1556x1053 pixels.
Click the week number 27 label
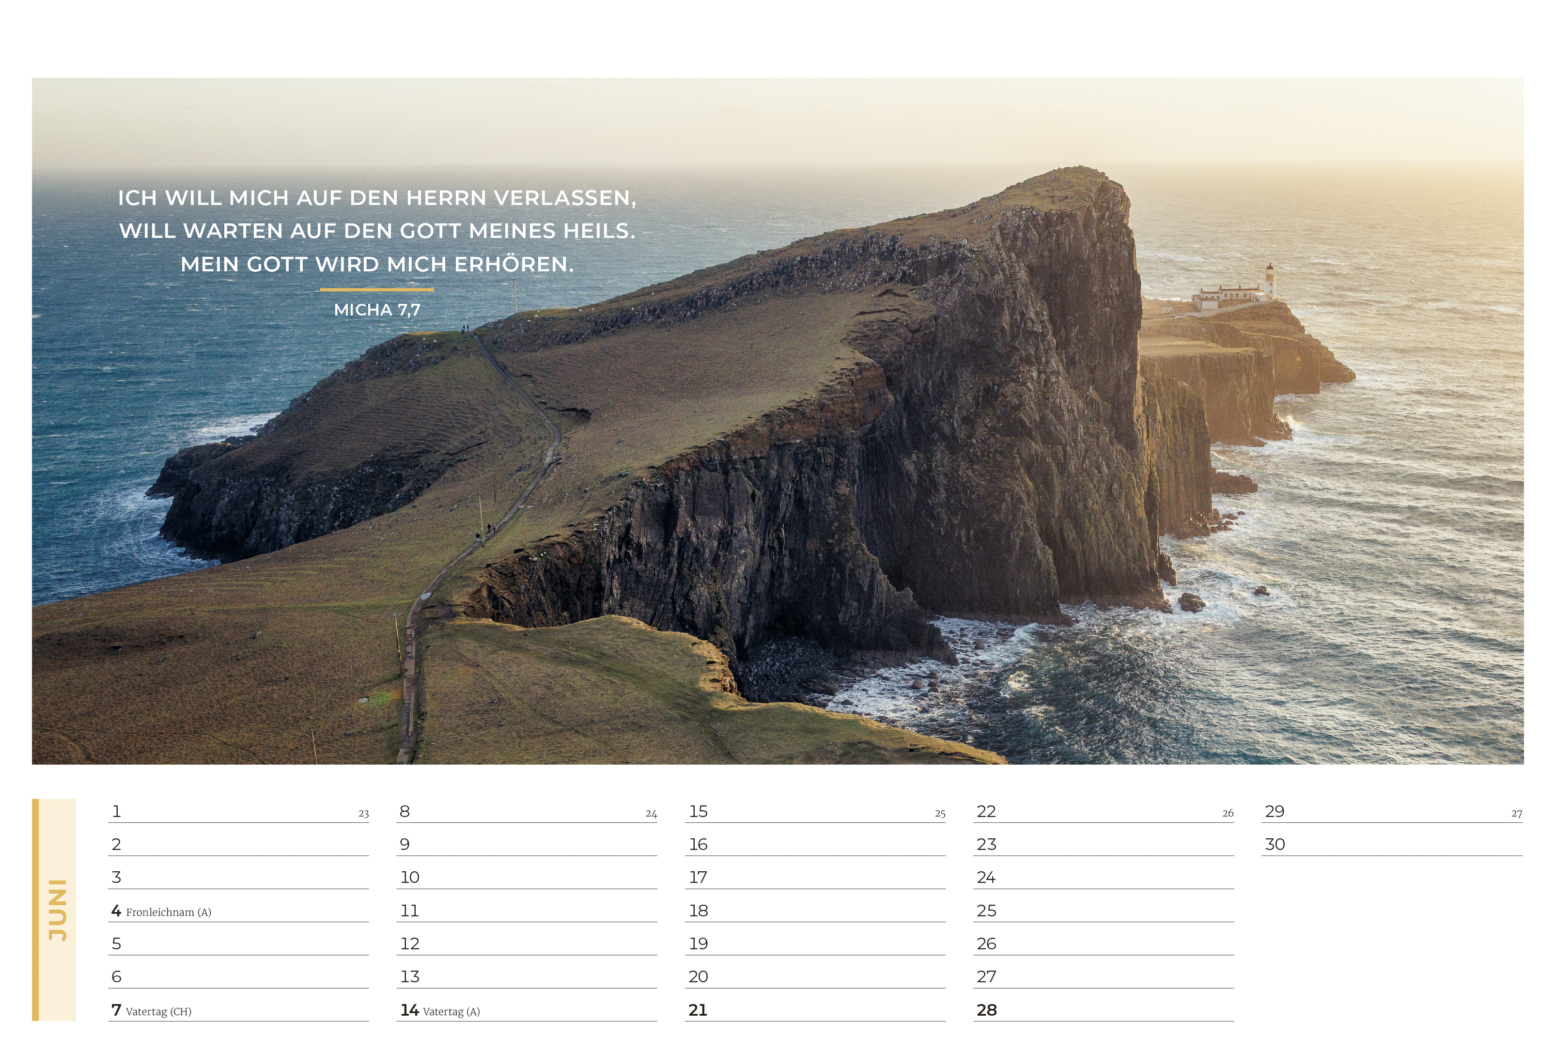pos(1516,813)
